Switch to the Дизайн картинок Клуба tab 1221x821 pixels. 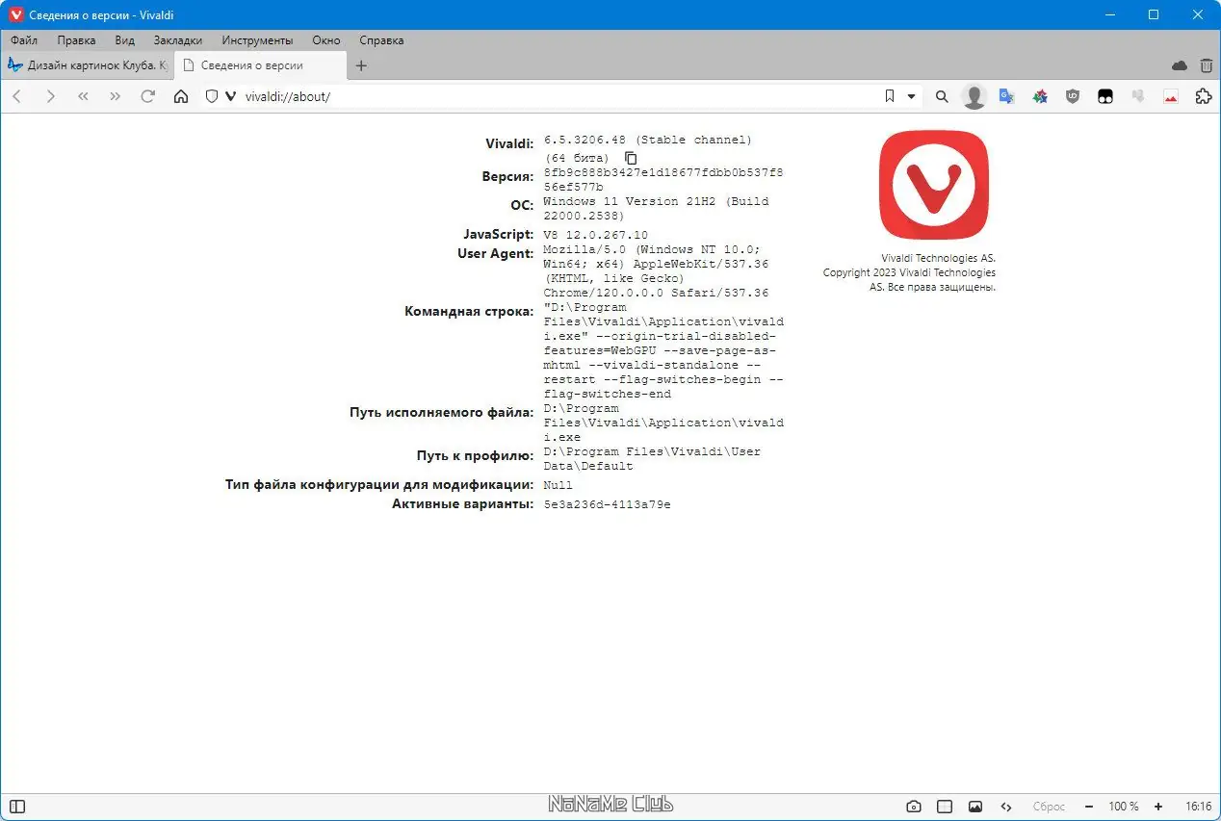87,65
